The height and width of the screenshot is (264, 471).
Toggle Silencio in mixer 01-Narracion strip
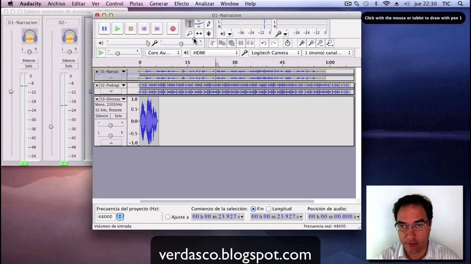[x=29, y=60]
